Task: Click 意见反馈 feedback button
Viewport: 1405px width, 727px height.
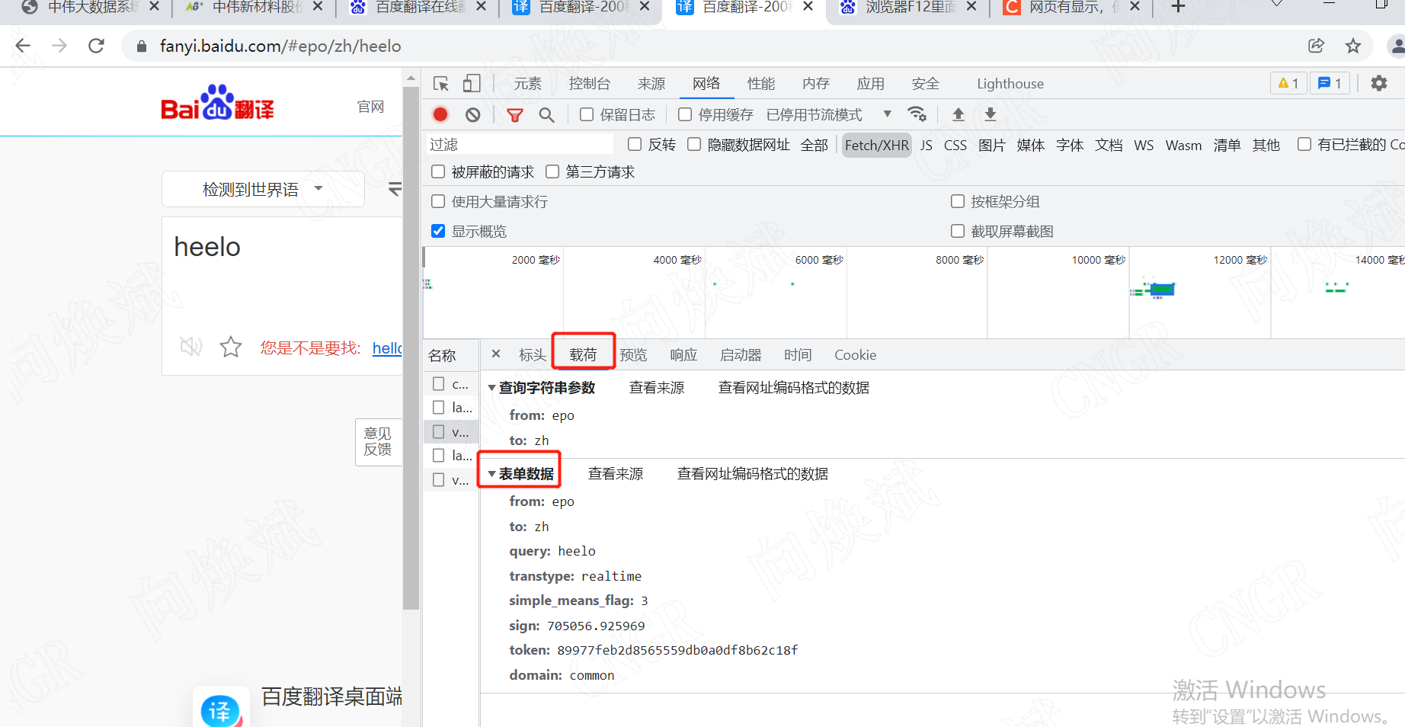Action: 378,441
